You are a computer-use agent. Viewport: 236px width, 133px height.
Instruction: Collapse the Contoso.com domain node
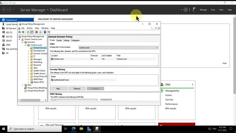click(25, 45)
